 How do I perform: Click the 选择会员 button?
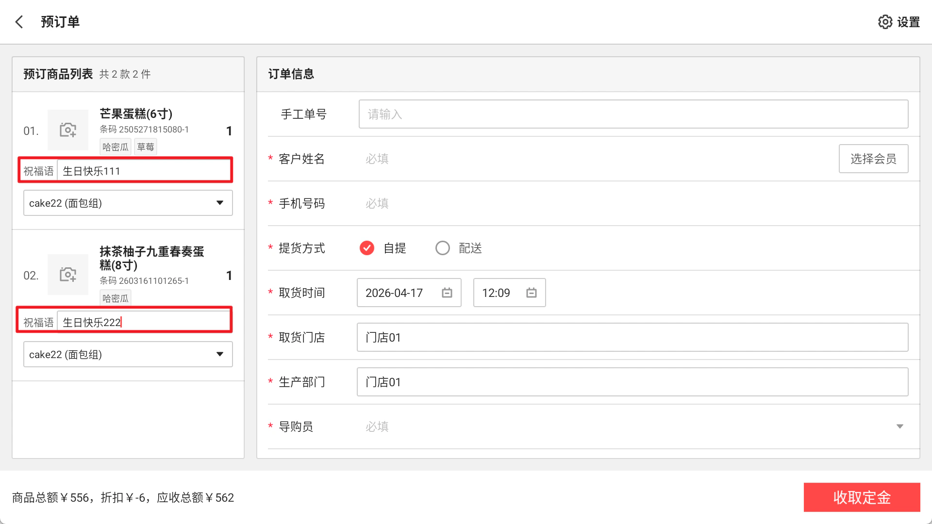[873, 159]
